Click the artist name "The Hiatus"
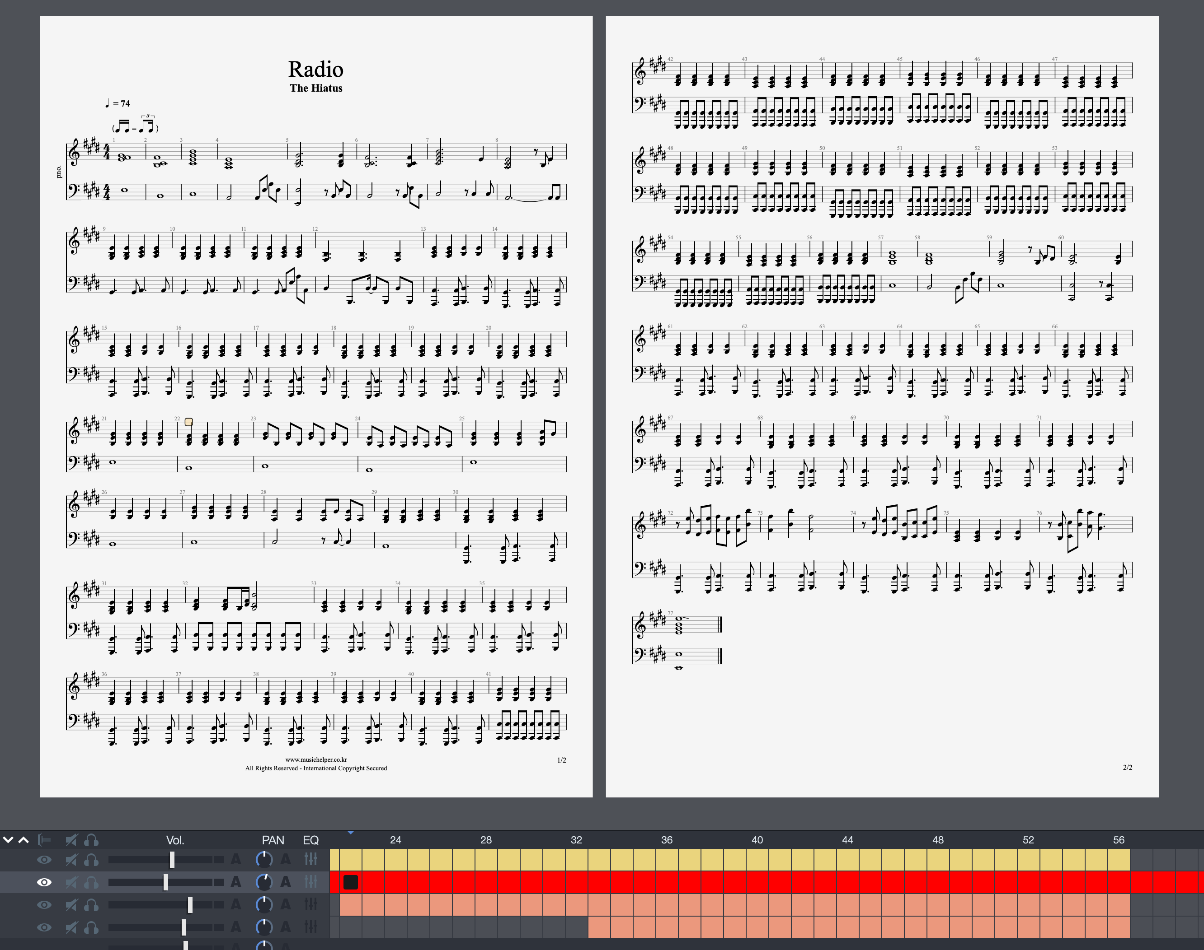This screenshot has width=1204, height=950. point(315,88)
